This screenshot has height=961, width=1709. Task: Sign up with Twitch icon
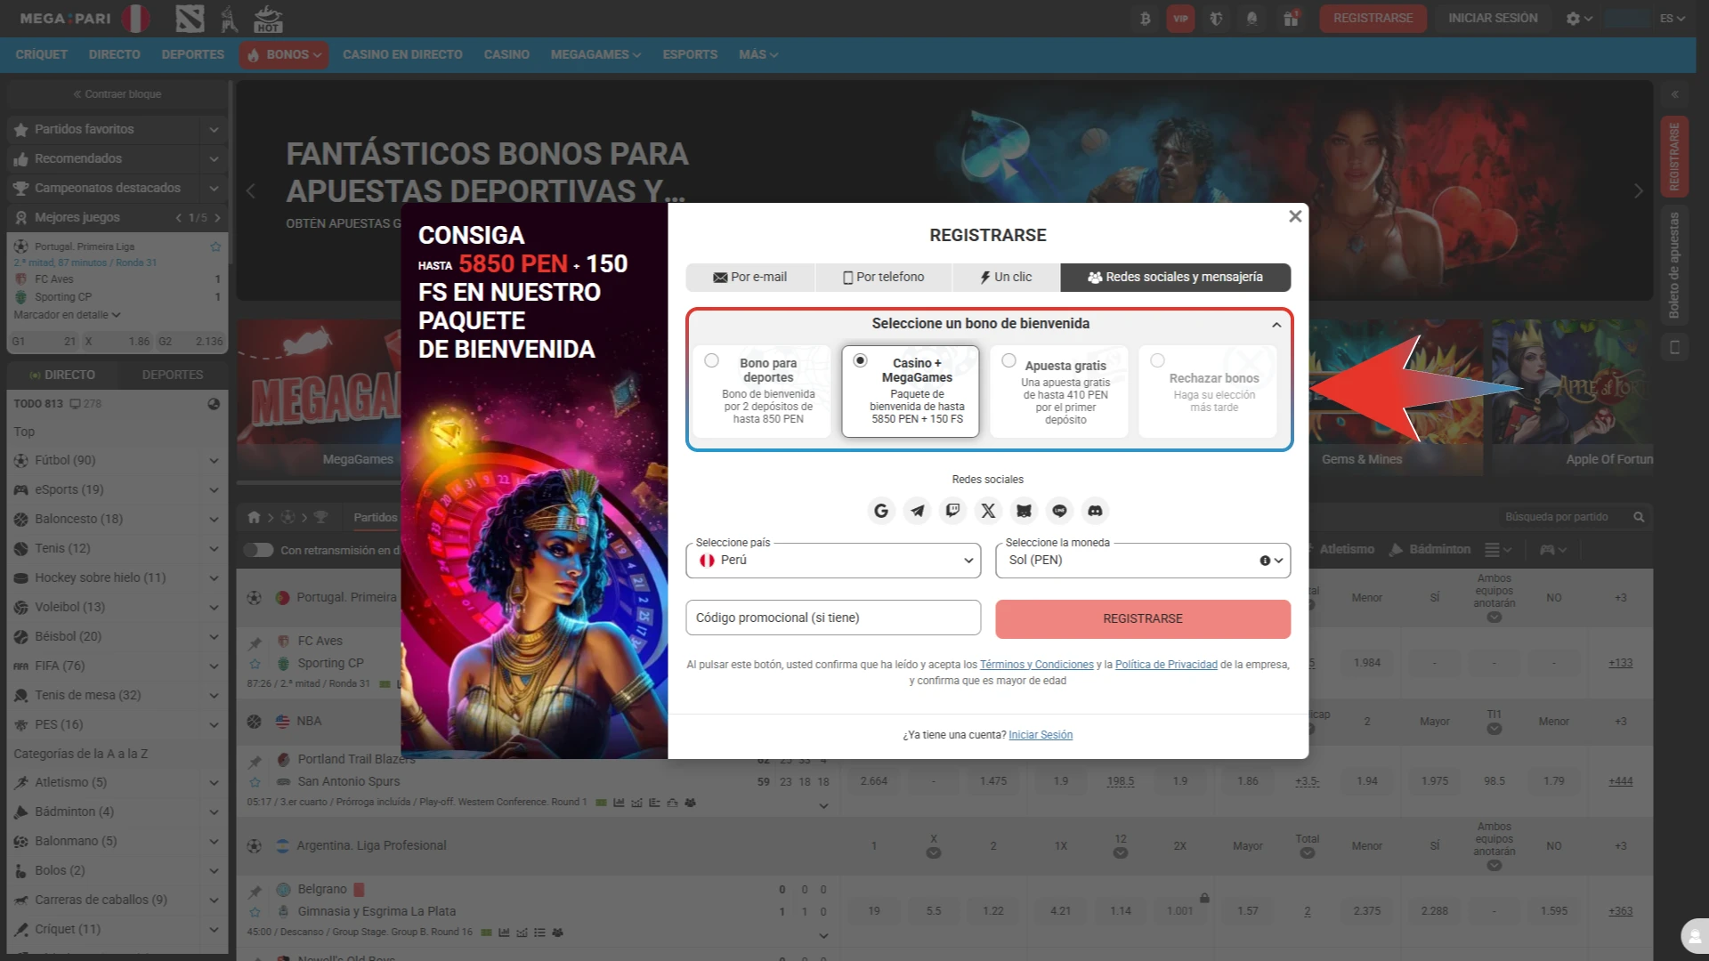[x=952, y=511]
